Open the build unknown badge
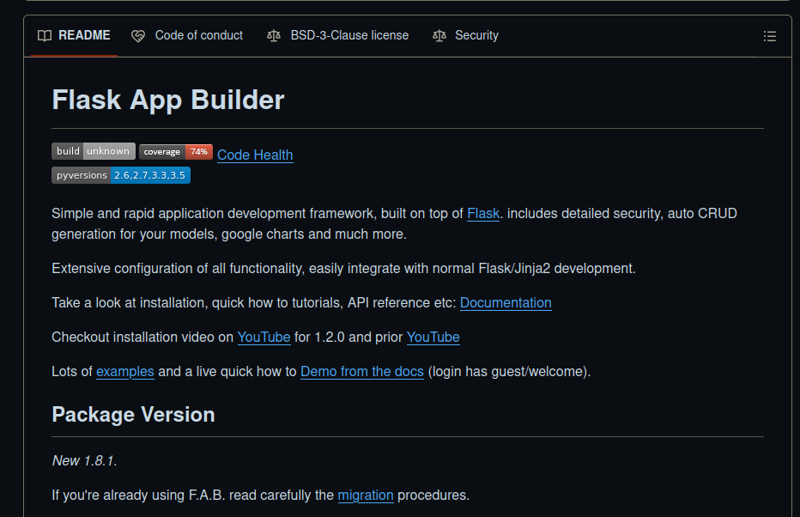 click(x=93, y=151)
